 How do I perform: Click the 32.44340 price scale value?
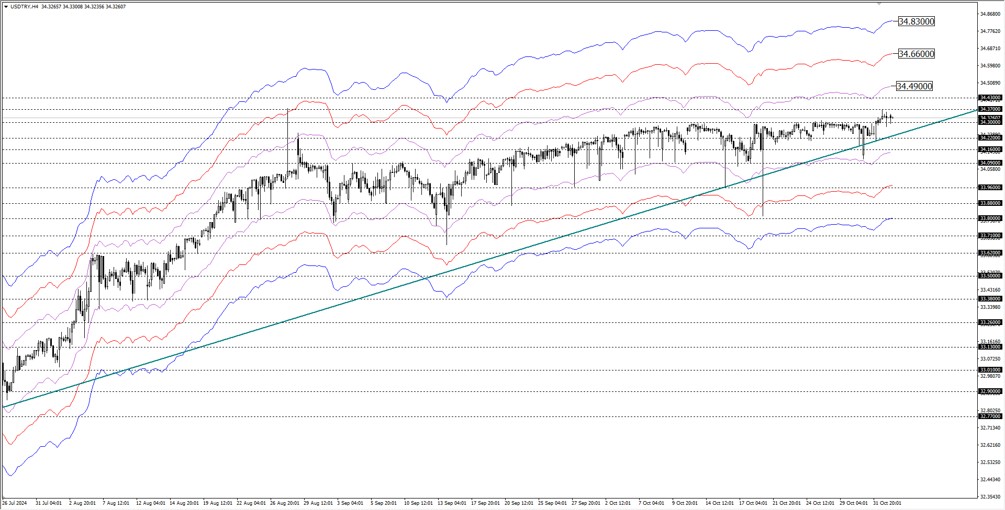point(990,480)
